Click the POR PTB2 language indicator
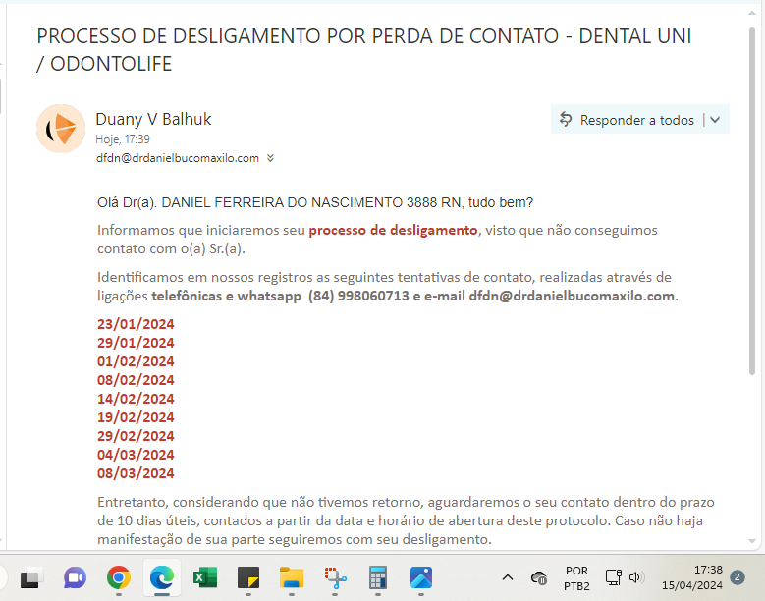Screen dimensions: 765x601 point(576,578)
